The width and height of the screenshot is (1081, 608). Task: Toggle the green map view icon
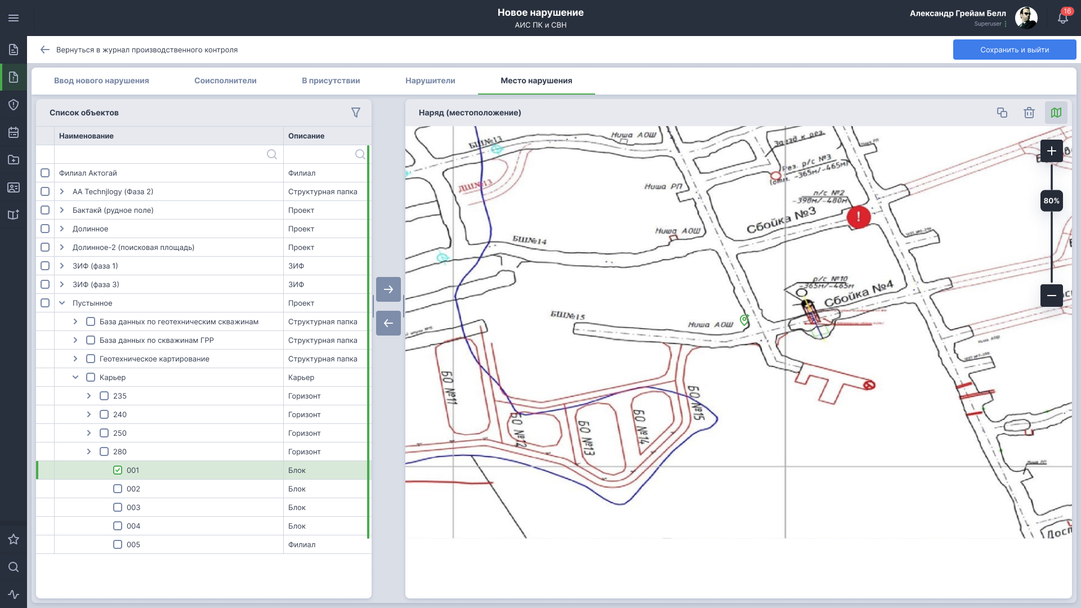1056,113
